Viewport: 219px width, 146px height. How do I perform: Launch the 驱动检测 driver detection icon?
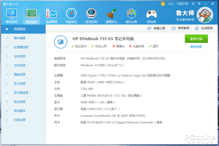pyautogui.click(x=91, y=16)
